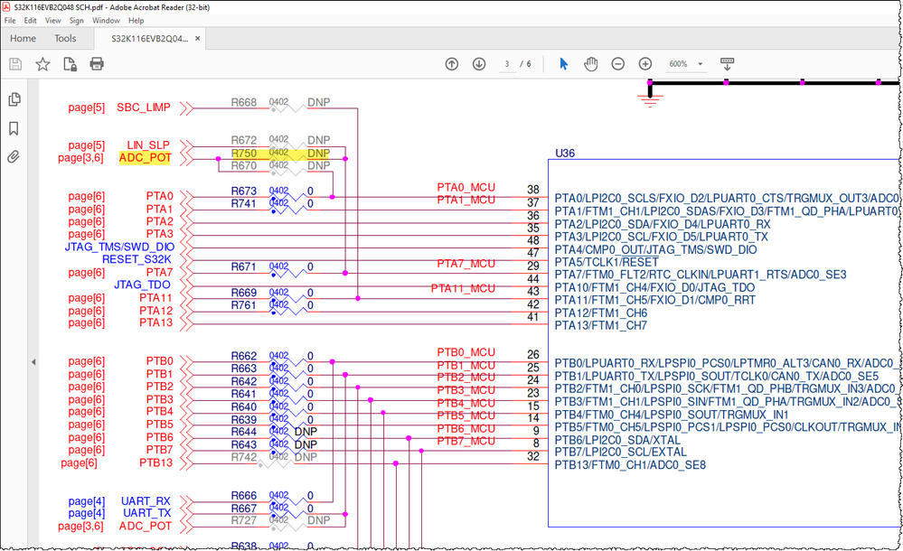Zoom in on the schematic
The height and width of the screenshot is (551, 903).
[x=644, y=64]
